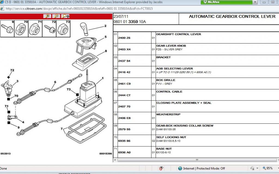Click the horizontal scrollbar thumb under parts table

197,160
